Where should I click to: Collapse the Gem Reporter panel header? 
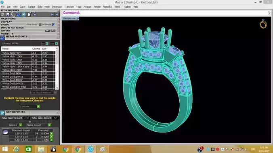[x=15, y=112]
